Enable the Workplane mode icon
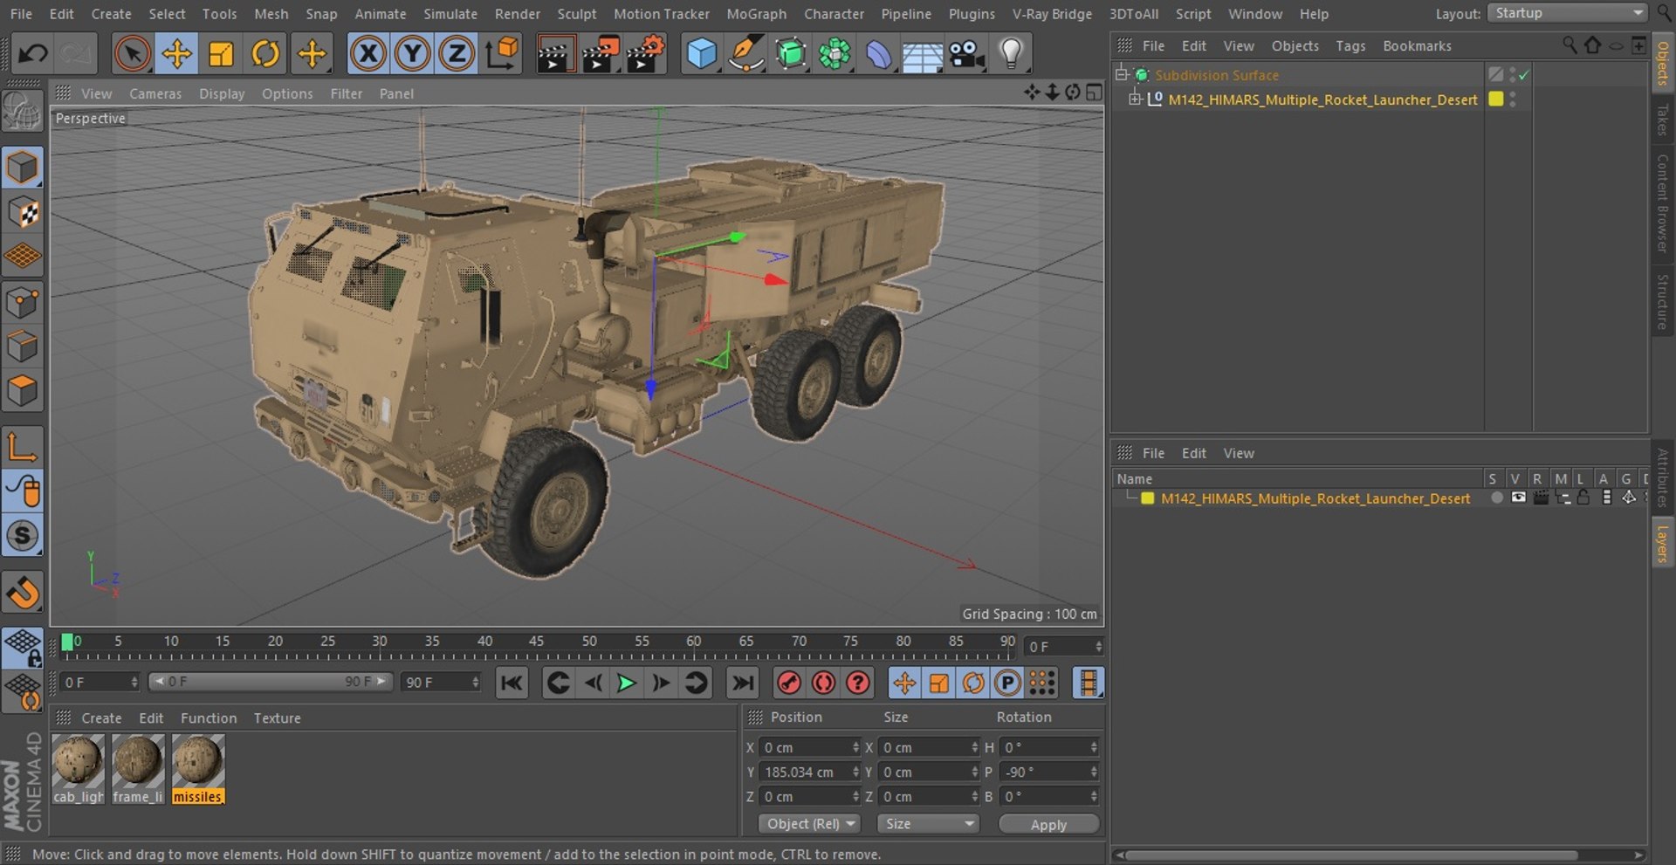The height and width of the screenshot is (865, 1676). click(x=23, y=257)
